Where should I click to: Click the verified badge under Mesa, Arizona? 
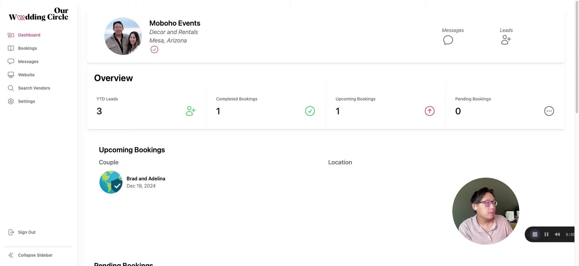[154, 50]
